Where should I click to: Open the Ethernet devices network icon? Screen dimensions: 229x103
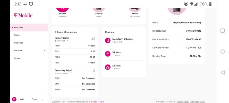coord(108,67)
